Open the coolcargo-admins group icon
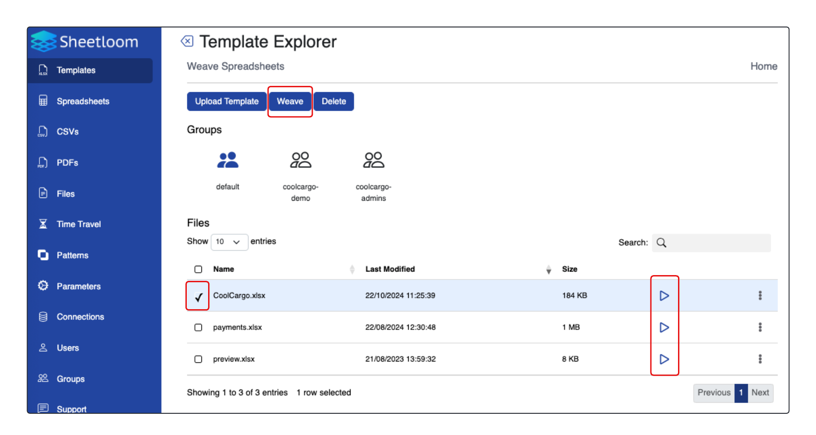This screenshot has height=435, width=816. click(x=374, y=160)
